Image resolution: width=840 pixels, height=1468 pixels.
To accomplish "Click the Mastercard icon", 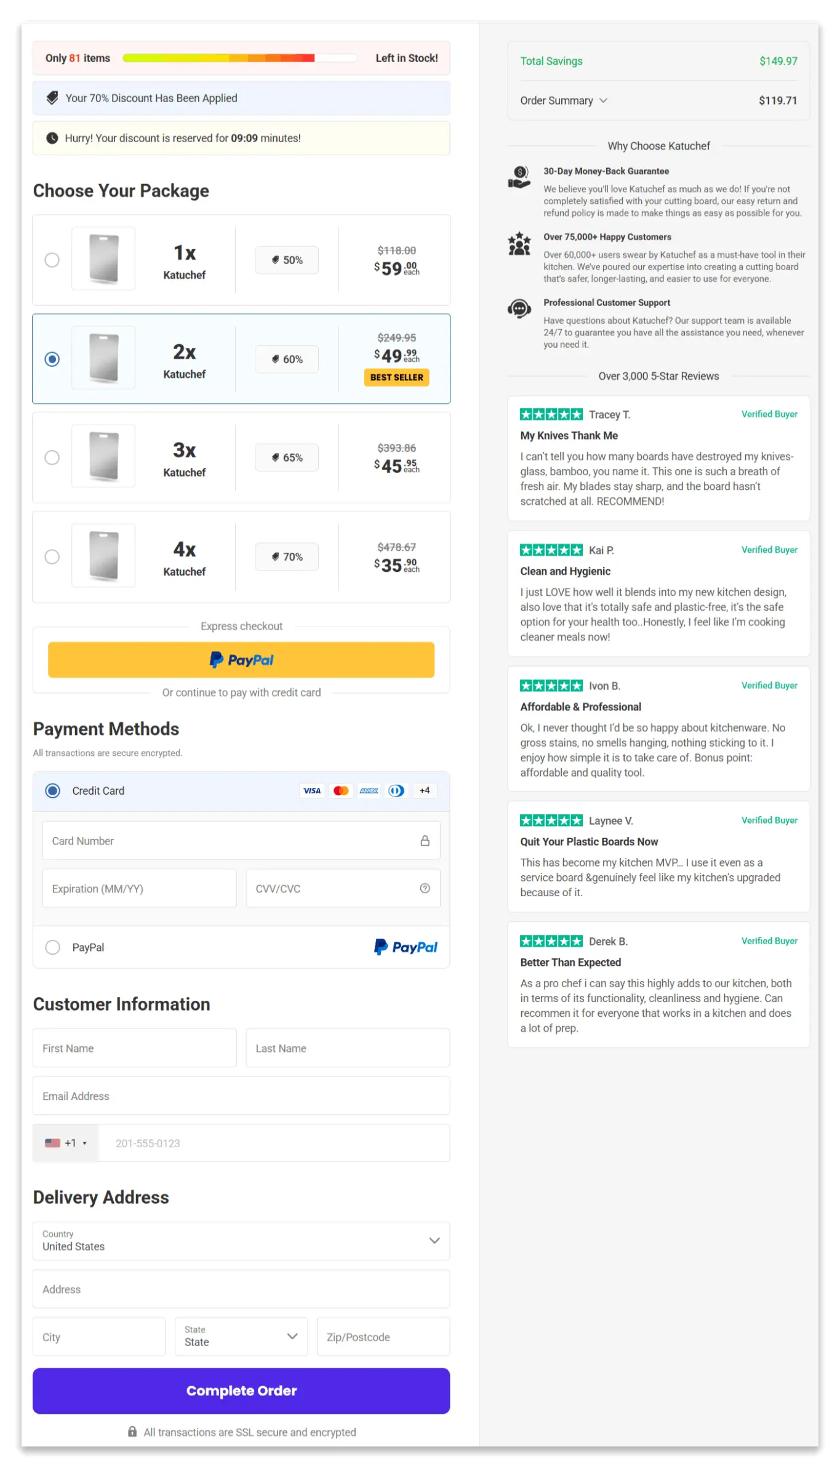I will [340, 790].
